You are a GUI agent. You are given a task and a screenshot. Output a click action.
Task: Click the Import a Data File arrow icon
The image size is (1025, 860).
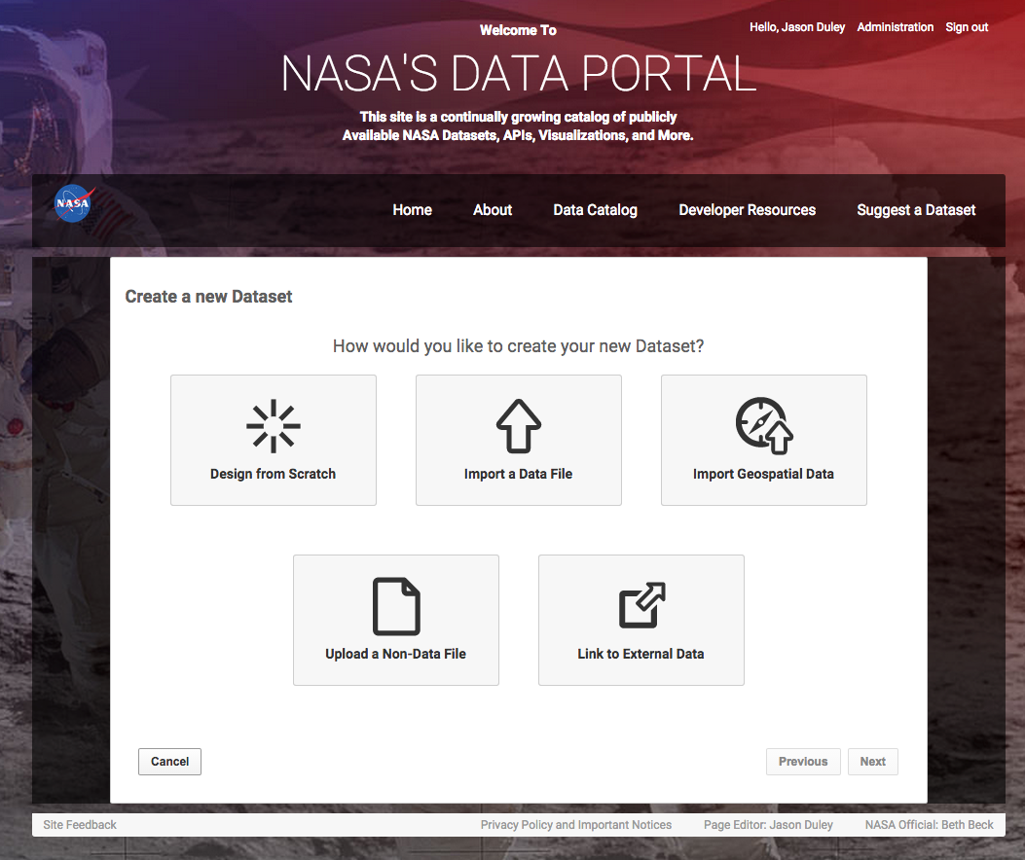click(519, 426)
